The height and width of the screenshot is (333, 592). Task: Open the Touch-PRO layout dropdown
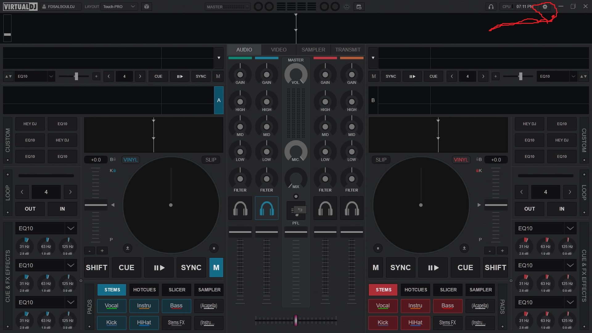[x=119, y=6]
